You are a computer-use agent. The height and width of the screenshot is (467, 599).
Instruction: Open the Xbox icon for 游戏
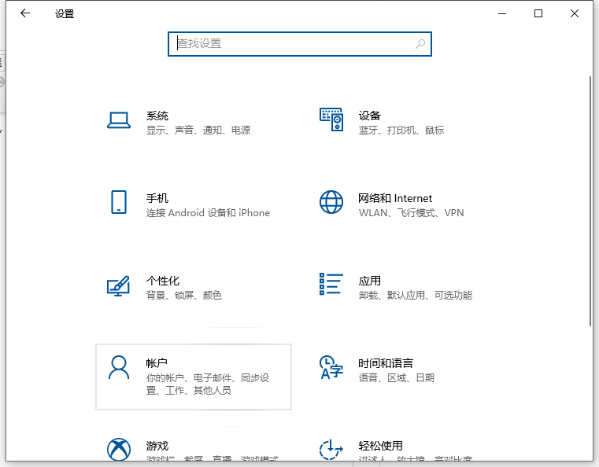[x=118, y=450]
